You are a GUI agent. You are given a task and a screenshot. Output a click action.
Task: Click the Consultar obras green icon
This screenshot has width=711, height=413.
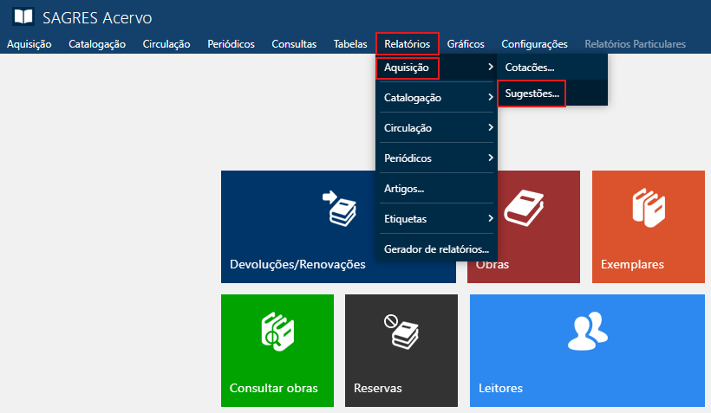click(x=277, y=332)
